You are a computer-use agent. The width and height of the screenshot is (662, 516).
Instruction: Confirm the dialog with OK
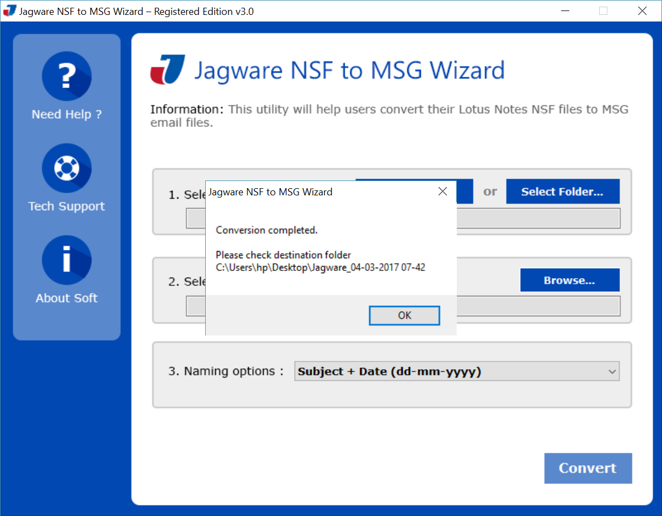pos(404,315)
